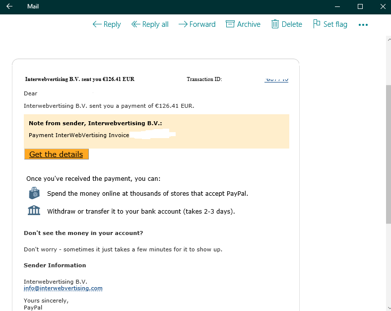Screen dimensions: 391x311
Task: Minimize the Mail window
Action: click(x=338, y=6)
